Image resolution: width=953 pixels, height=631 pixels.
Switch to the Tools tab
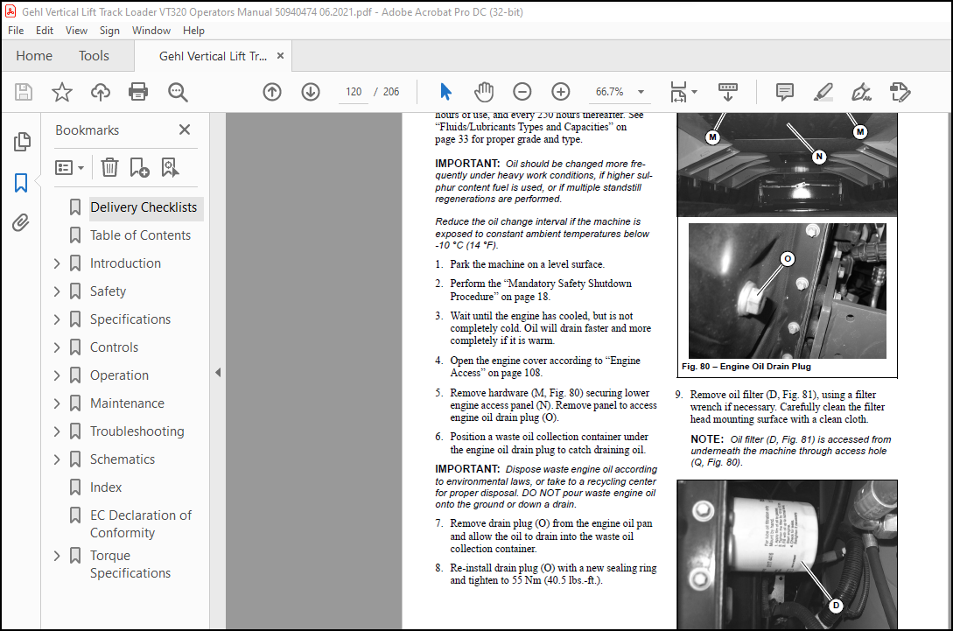coord(94,56)
